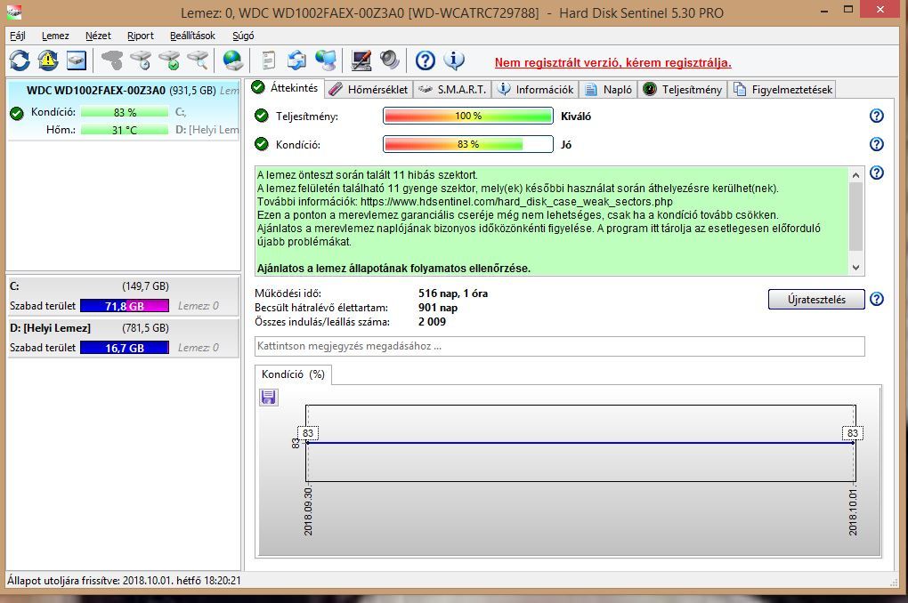
Task: Switch to the Áttekintés tab
Action: (286, 88)
